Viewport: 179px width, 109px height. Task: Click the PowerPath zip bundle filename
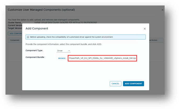(102, 58)
